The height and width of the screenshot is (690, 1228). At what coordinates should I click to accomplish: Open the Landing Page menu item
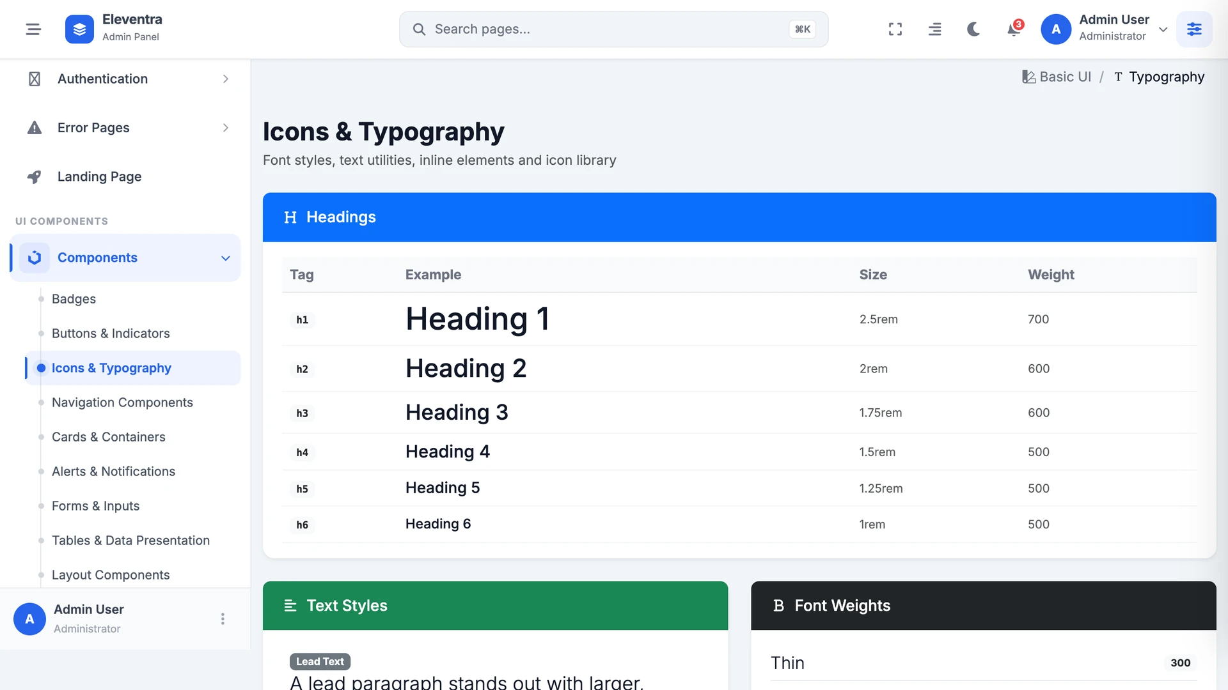[x=125, y=176]
